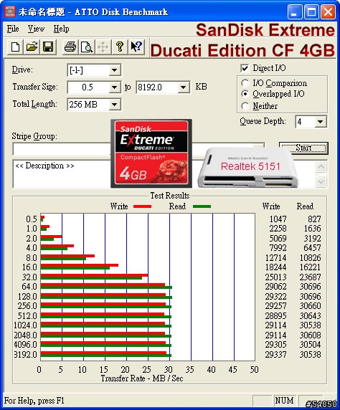Screen dimensions: 340x410
Task: Click the Start button
Action: point(303,148)
